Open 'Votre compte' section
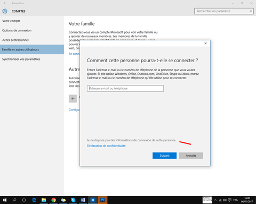Viewport: 256px width, 204px height. (11, 21)
